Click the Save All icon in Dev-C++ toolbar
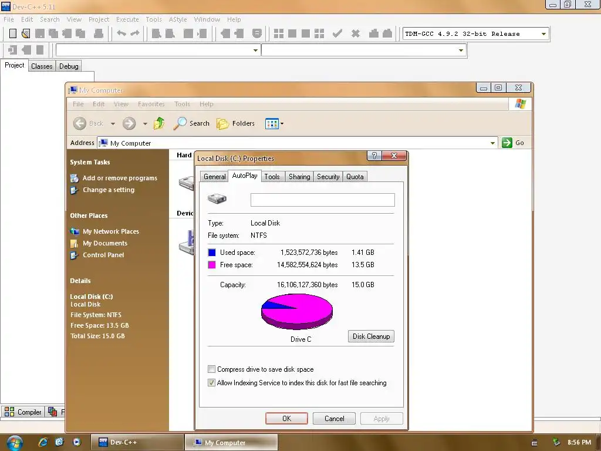Image resolution: width=601 pixels, height=451 pixels. (x=53, y=33)
